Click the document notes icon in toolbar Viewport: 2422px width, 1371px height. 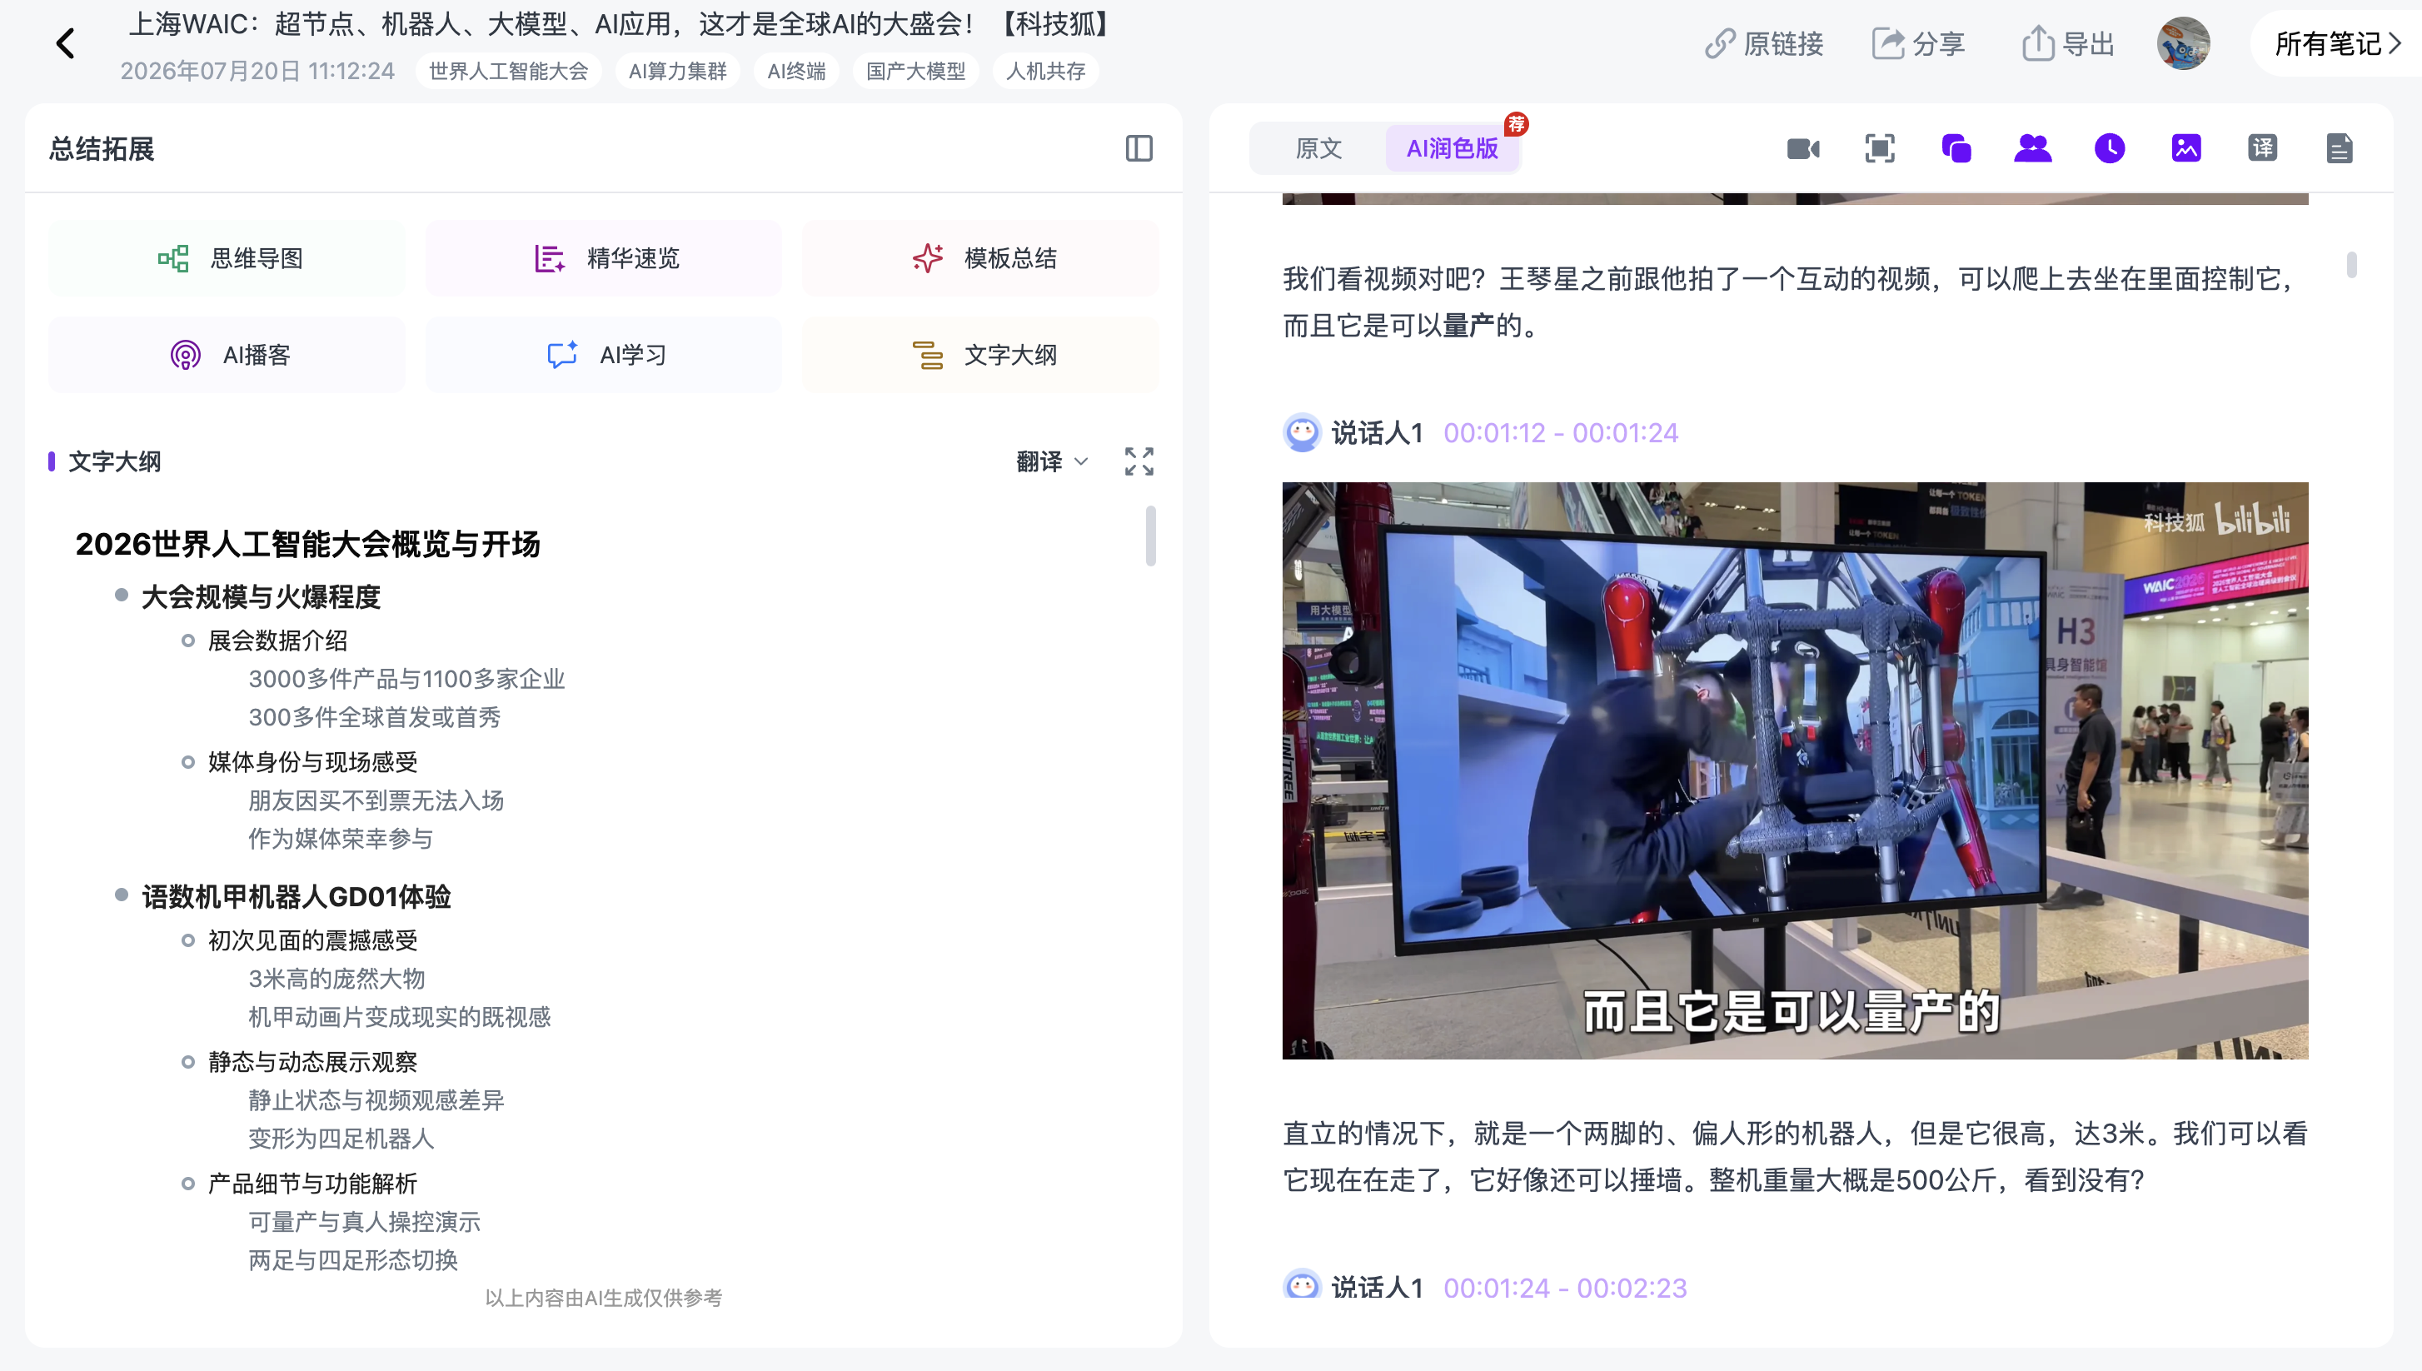tap(2340, 149)
